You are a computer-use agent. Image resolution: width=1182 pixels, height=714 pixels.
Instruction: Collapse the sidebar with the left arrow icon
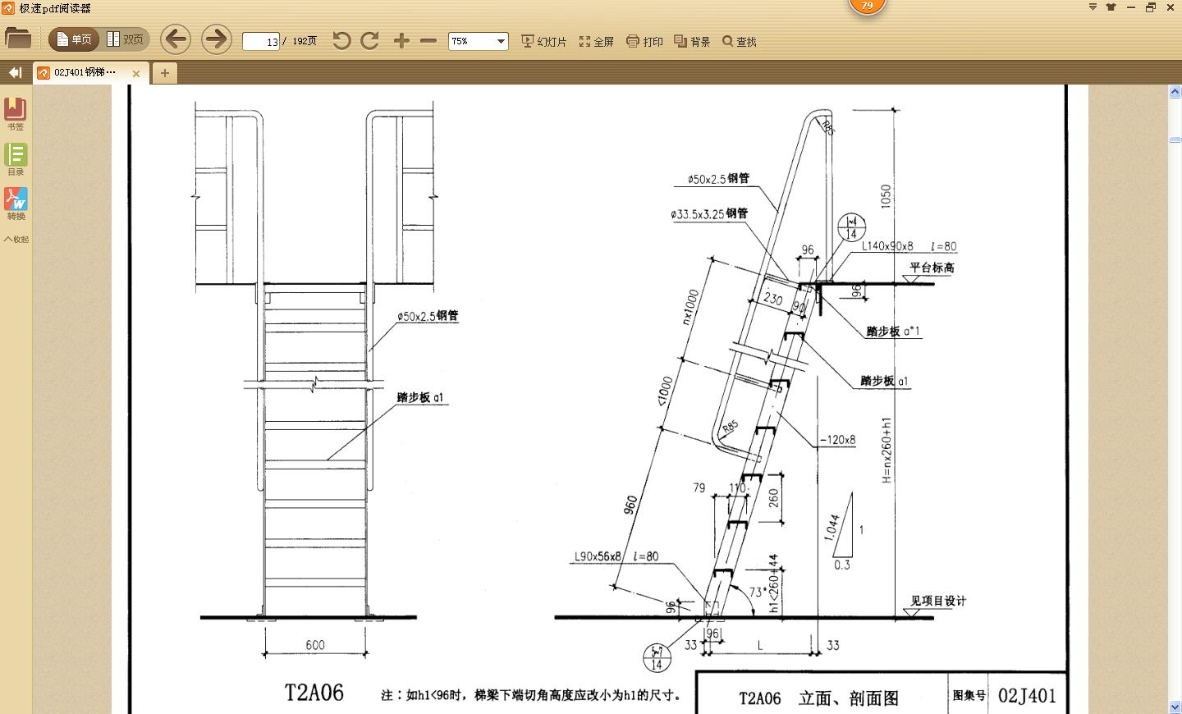tap(15, 72)
